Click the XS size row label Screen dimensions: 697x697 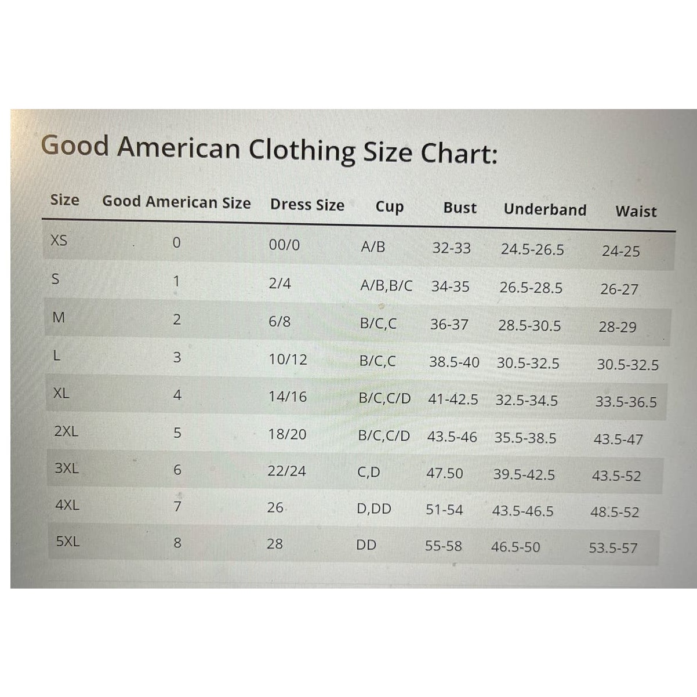59,240
